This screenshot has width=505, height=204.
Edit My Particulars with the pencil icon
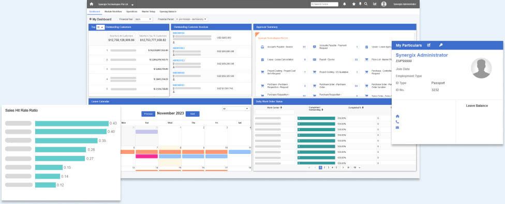point(428,45)
